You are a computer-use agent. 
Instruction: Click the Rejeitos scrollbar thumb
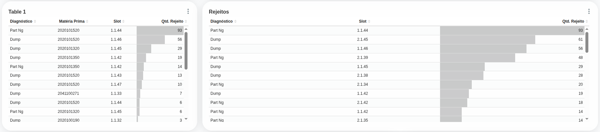pyautogui.click(x=587, y=42)
